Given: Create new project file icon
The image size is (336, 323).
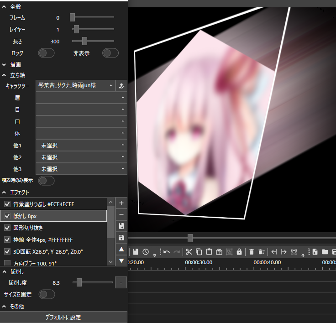Looking at the screenshot, I should 315,252.
